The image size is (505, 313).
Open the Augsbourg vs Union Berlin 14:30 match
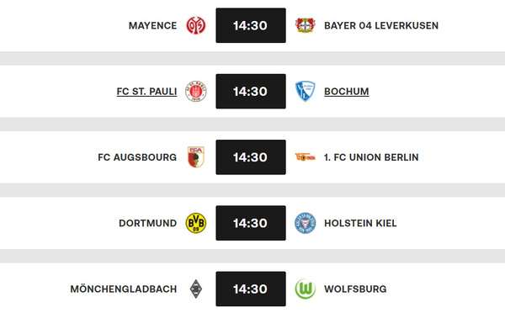click(x=251, y=157)
